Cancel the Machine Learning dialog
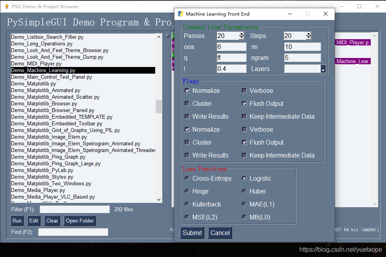Image resolution: width=386 pixels, height=257 pixels. [220, 233]
